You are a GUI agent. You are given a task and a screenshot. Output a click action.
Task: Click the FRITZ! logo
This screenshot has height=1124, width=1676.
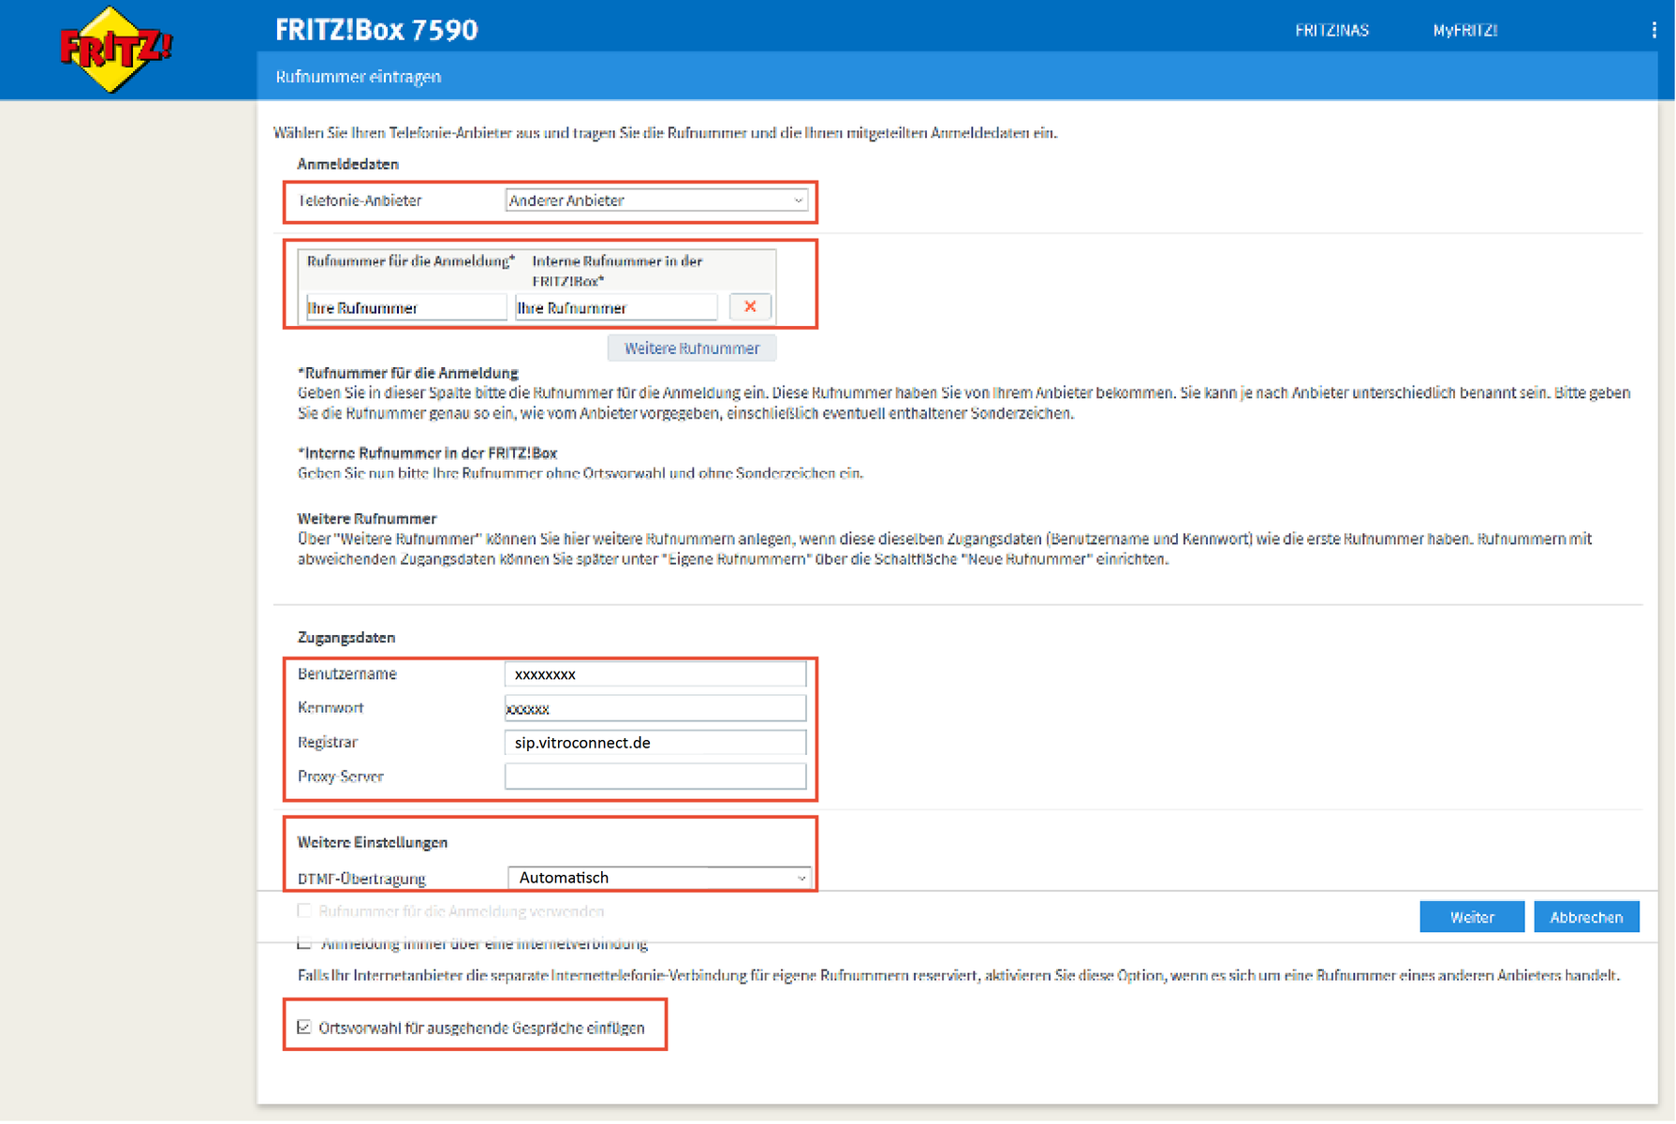click(x=115, y=50)
